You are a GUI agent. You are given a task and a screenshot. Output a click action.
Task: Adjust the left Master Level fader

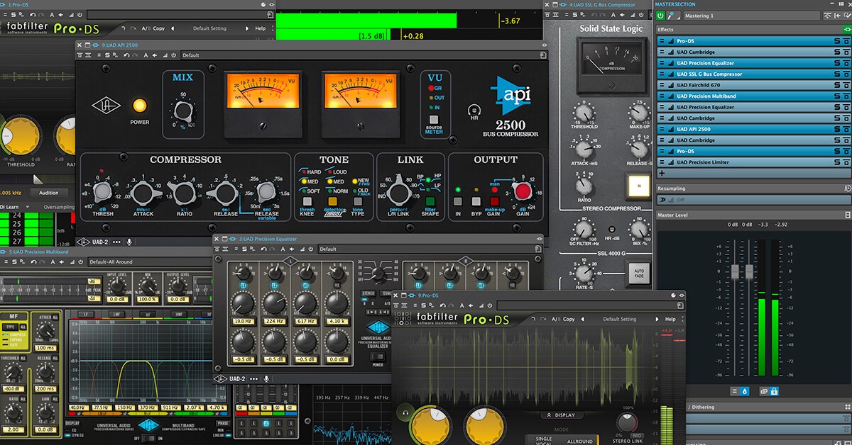click(735, 272)
